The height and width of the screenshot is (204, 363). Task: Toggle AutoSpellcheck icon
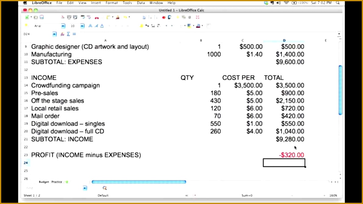(x=89, y=17)
